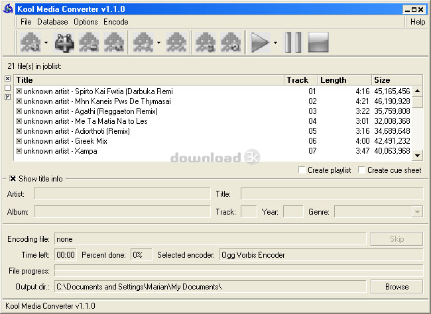Expand the dropdown arrow next to CDDB query icon
This screenshot has width=431, height=314.
[x=158, y=42]
